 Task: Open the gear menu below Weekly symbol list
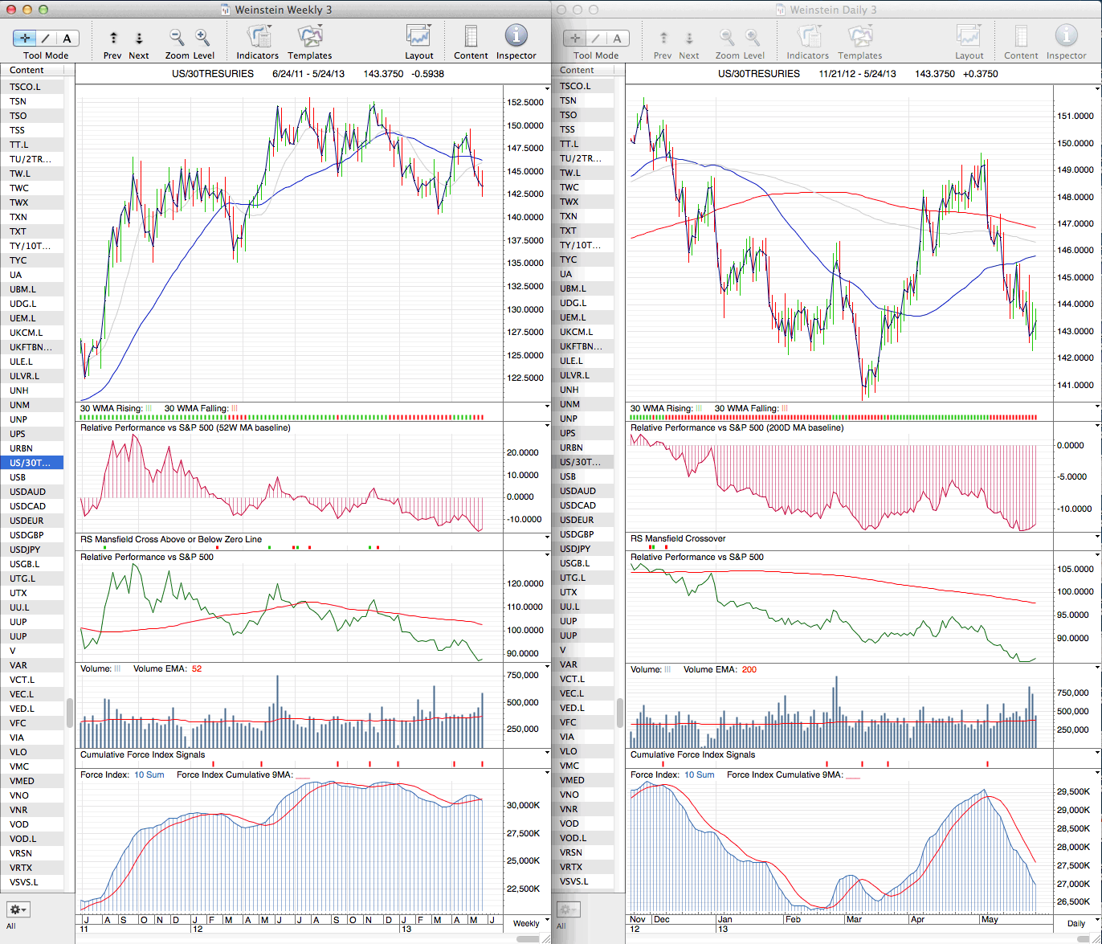18,909
